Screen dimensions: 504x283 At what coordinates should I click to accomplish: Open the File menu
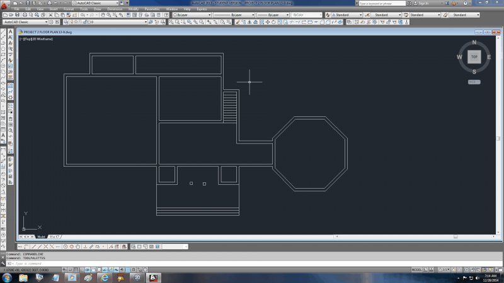click(x=17, y=9)
